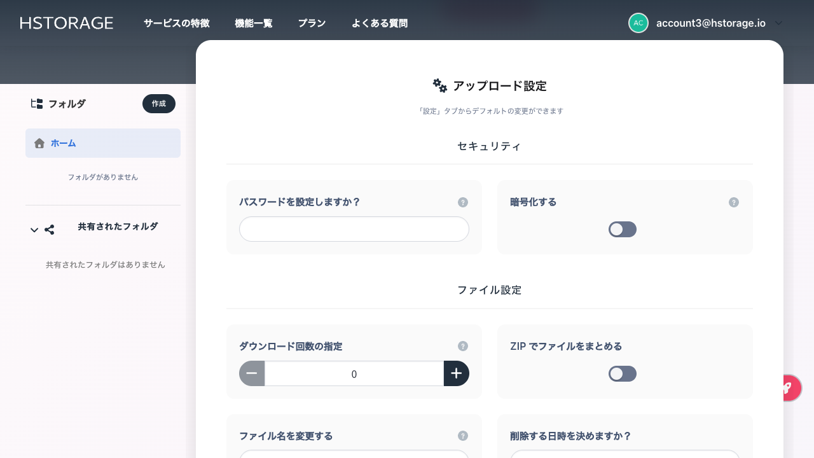The height and width of the screenshot is (458, 814).
Task: Increase download count with plus button
Action: pyautogui.click(x=457, y=373)
